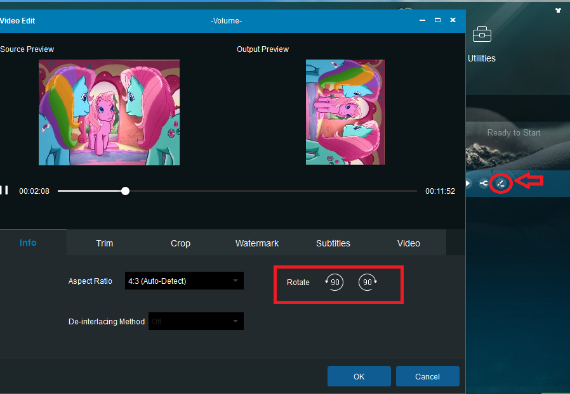Show the Subtitles tab

point(333,243)
